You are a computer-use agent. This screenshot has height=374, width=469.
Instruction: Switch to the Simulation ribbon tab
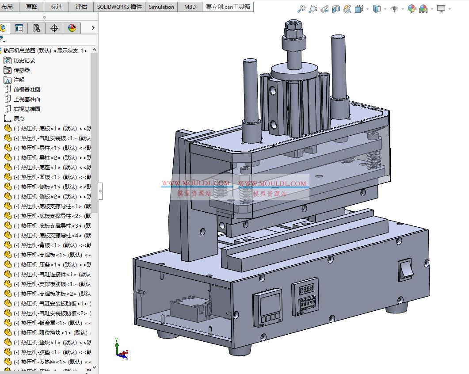click(161, 7)
